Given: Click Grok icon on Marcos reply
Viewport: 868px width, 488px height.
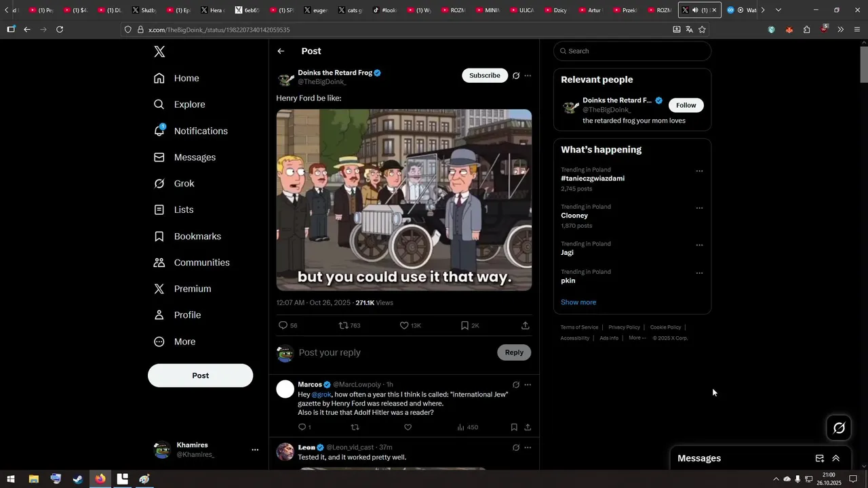Looking at the screenshot, I should 516,384.
